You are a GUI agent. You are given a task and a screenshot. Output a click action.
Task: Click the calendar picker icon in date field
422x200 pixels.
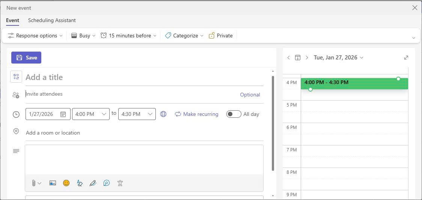click(63, 114)
